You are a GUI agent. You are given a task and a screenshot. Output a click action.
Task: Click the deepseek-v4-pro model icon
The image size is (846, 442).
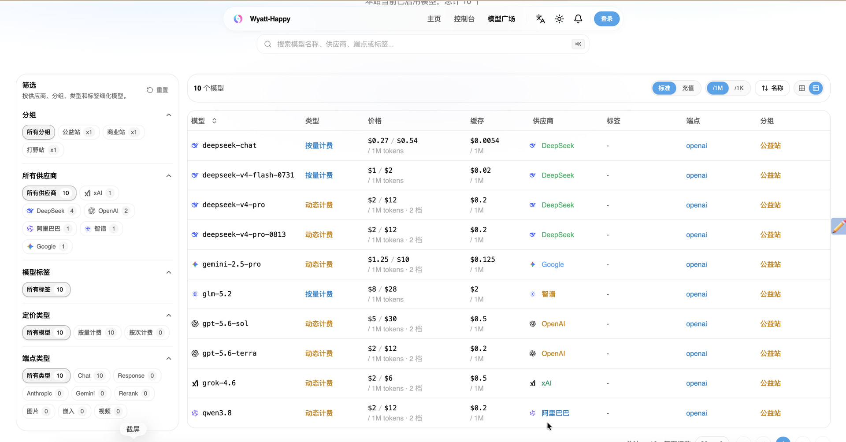195,205
